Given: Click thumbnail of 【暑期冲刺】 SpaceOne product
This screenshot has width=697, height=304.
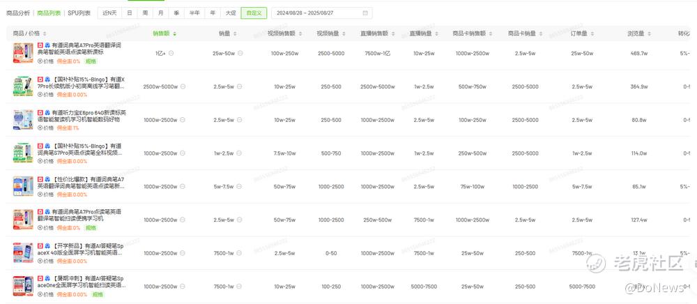Looking at the screenshot, I should coord(23,287).
